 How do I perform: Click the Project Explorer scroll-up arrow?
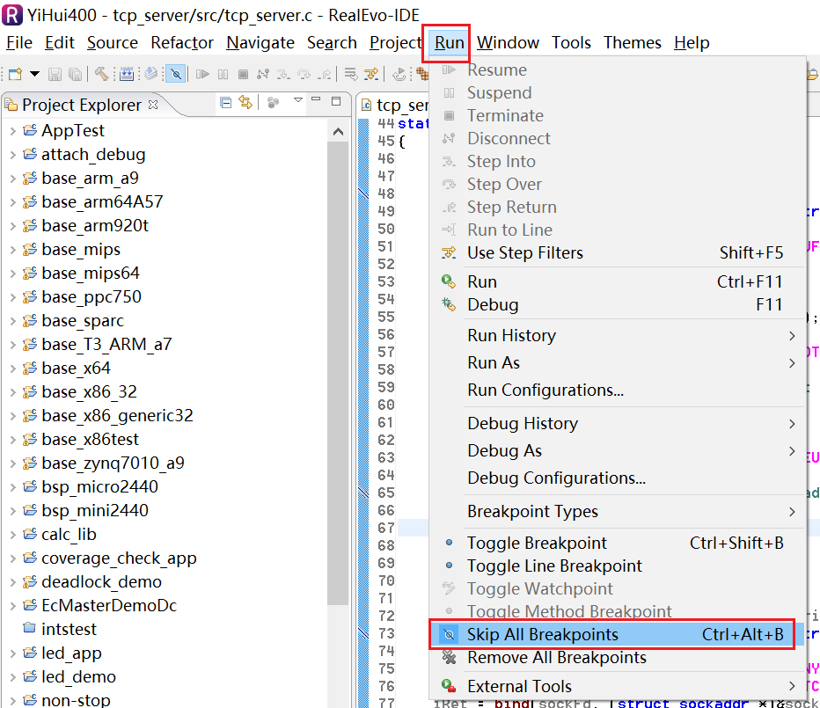[x=339, y=132]
